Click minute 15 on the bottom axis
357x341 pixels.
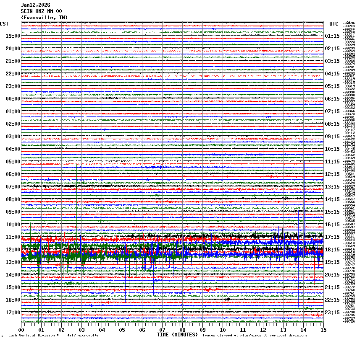[x=323, y=330]
